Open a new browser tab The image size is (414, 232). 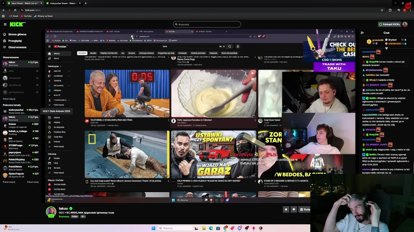pos(86,3)
